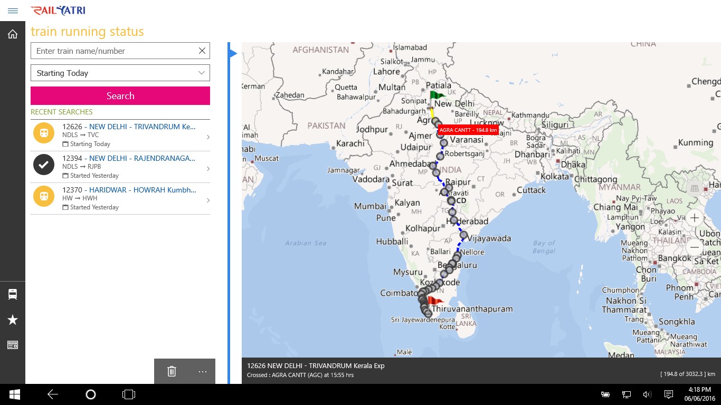Image resolution: width=721 pixels, height=405 pixels.
Task: Click station marker near Vijayawada
Action: pyautogui.click(x=463, y=235)
